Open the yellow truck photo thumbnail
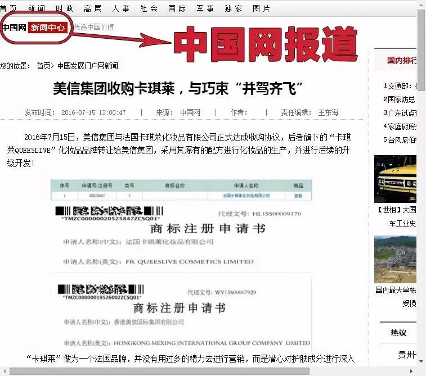 pos(395,179)
